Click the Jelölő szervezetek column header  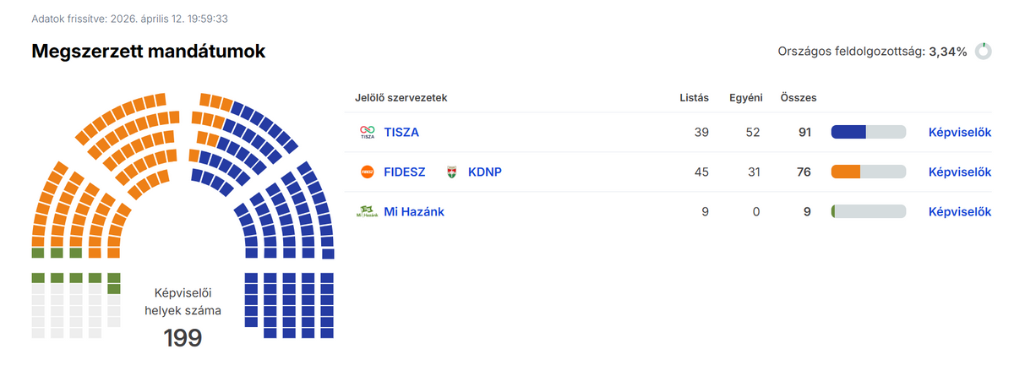(x=401, y=98)
